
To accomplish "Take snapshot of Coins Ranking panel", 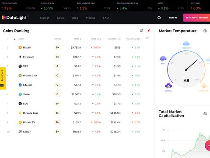I will [x=141, y=31].
